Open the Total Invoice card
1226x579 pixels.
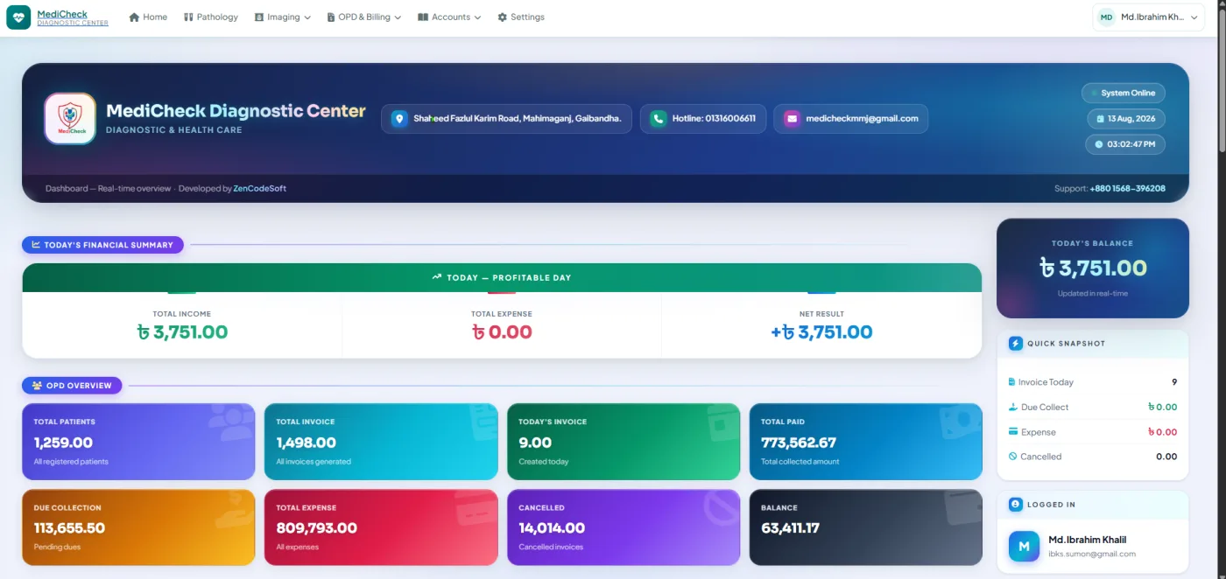(x=381, y=442)
